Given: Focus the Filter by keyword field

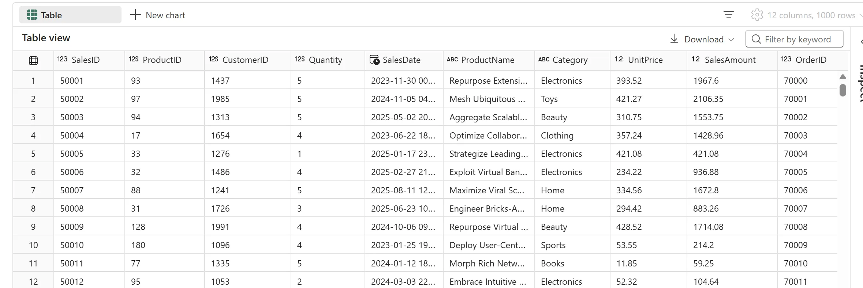Looking at the screenshot, I should [794, 39].
